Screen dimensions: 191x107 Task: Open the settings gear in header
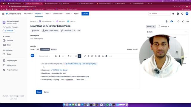click(x=182, y=14)
